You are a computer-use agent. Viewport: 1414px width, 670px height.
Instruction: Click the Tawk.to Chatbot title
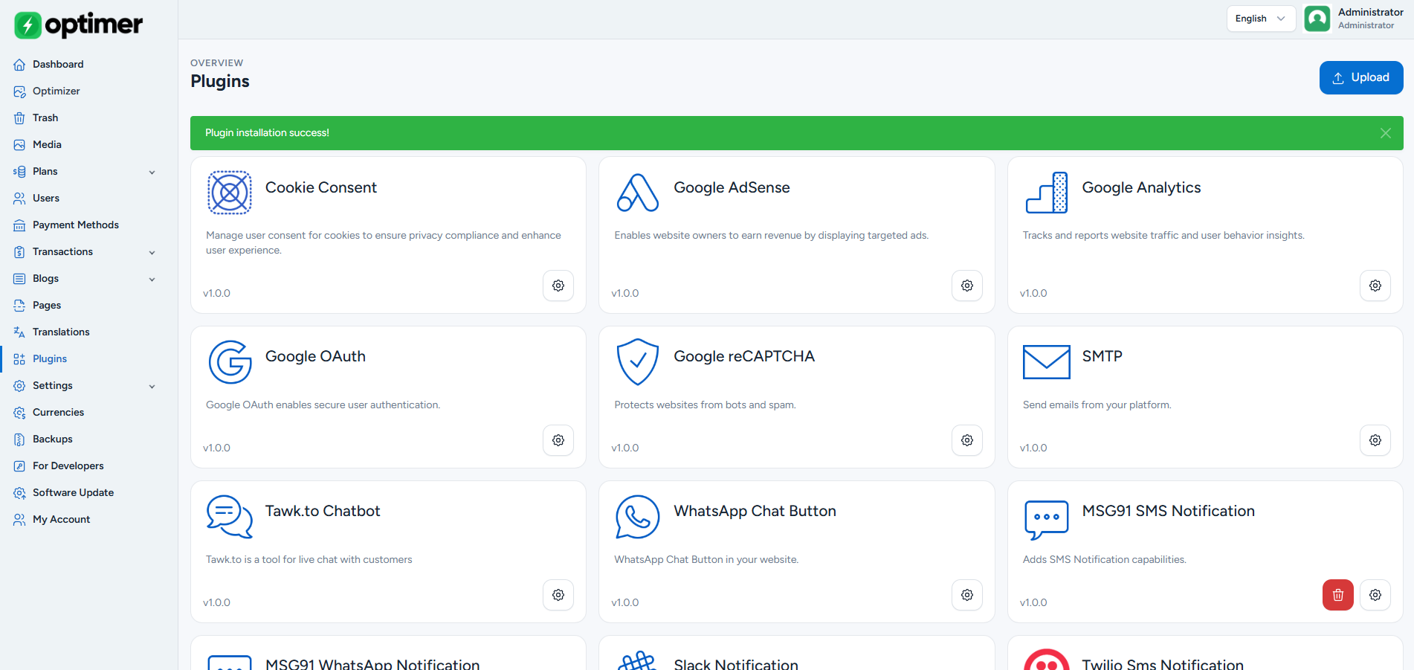323,511
